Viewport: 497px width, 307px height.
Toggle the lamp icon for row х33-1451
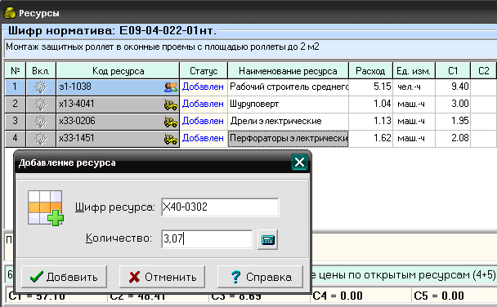click(x=41, y=139)
